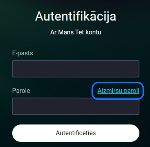Tap the rounded authenticate button at the bottom

click(76, 133)
